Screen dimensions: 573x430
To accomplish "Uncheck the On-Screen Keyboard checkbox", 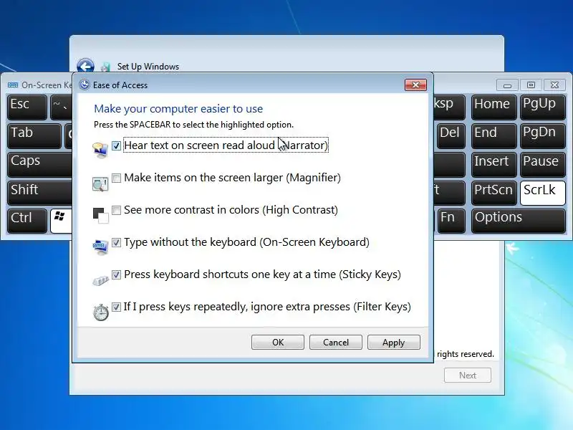I will [116, 242].
